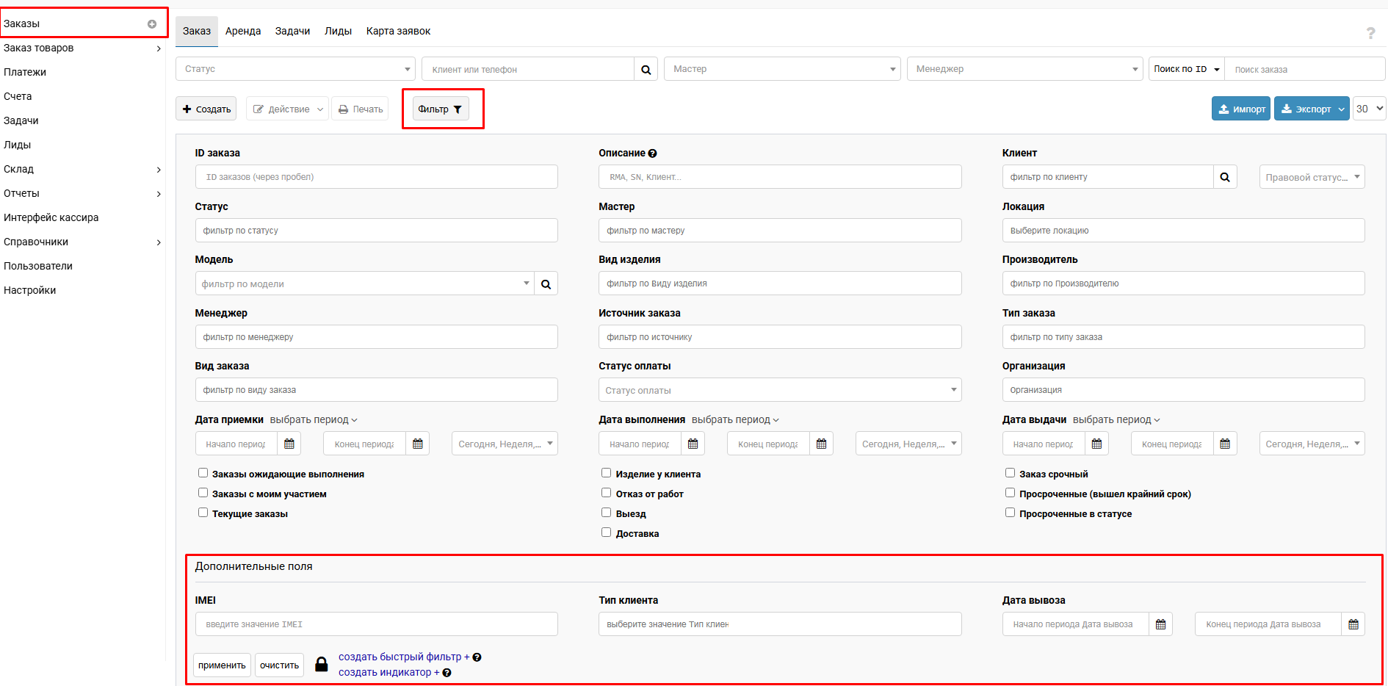
Task: Check the Заказ срочный option
Action: (1010, 473)
